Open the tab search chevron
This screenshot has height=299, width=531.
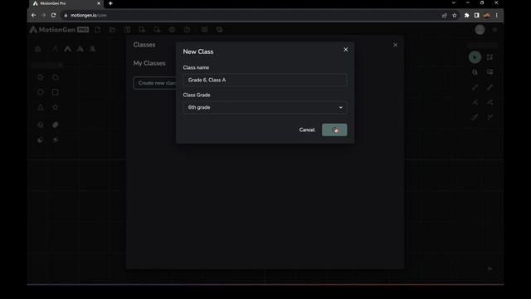coord(454,2)
